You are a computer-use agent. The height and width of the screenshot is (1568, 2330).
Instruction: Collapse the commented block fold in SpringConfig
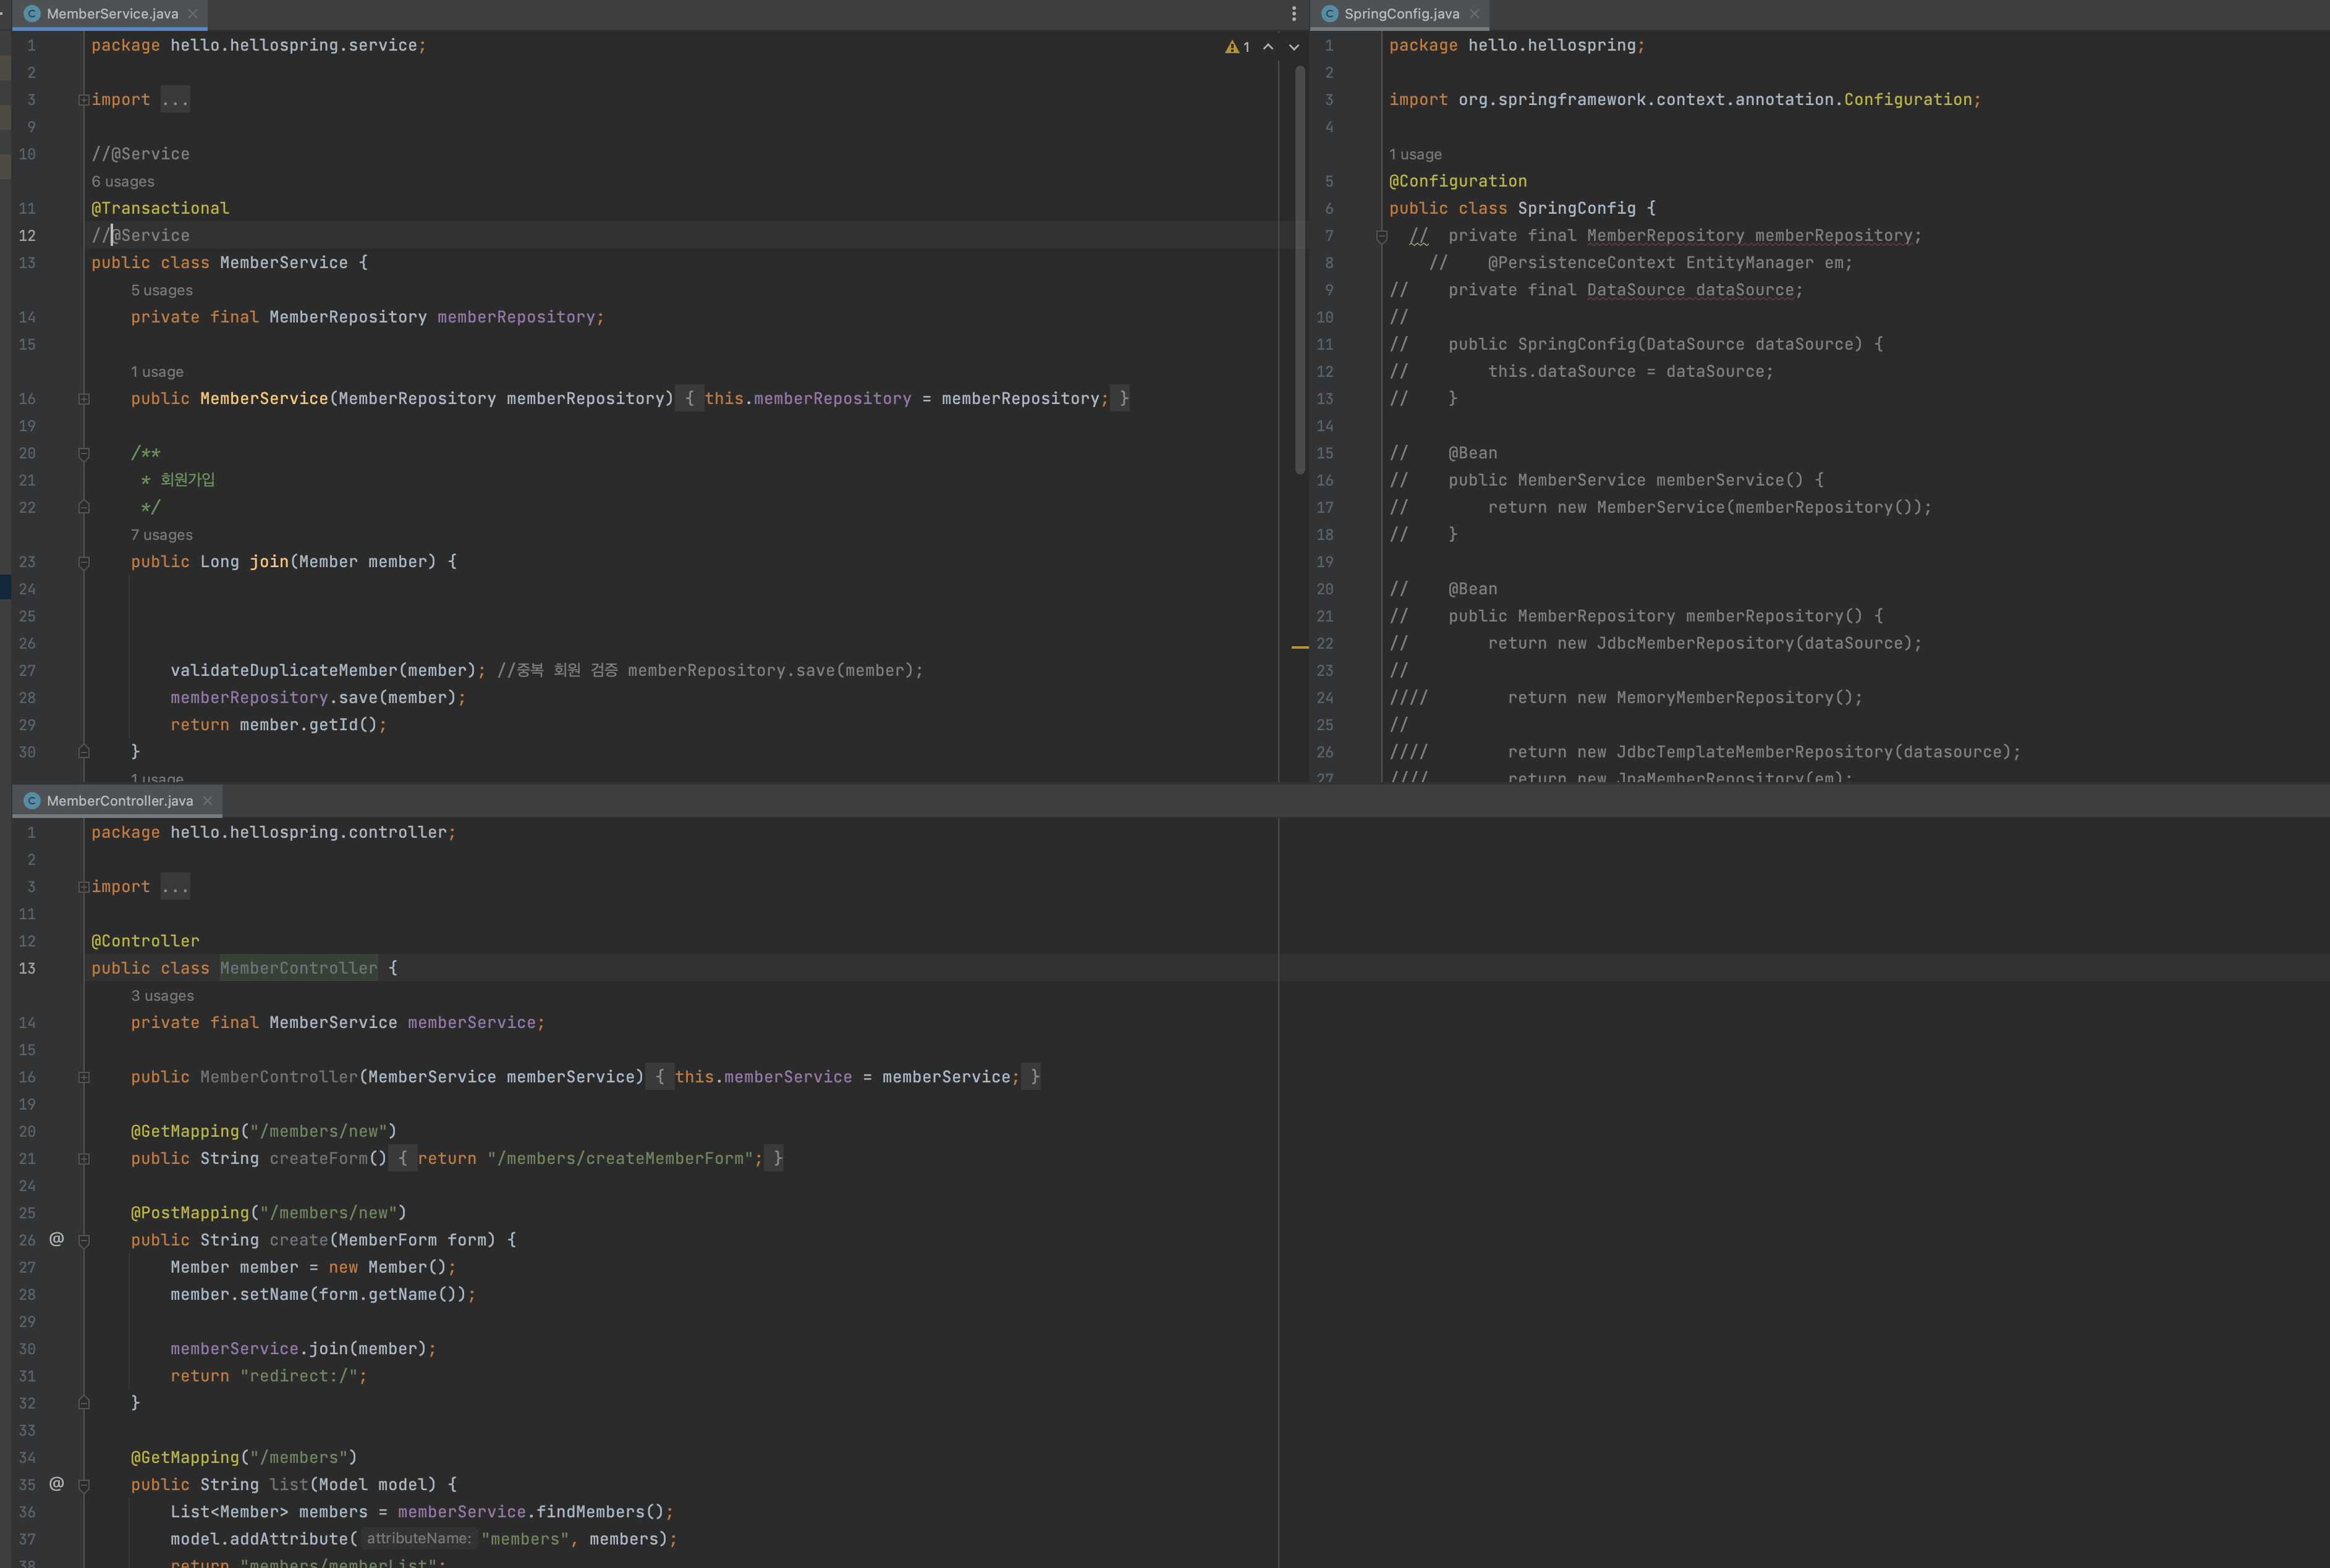(1381, 237)
